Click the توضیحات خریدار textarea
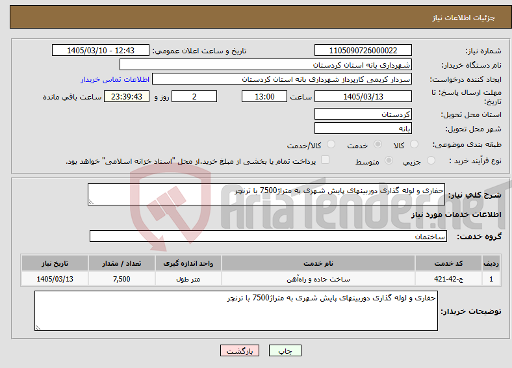 [236, 311]
